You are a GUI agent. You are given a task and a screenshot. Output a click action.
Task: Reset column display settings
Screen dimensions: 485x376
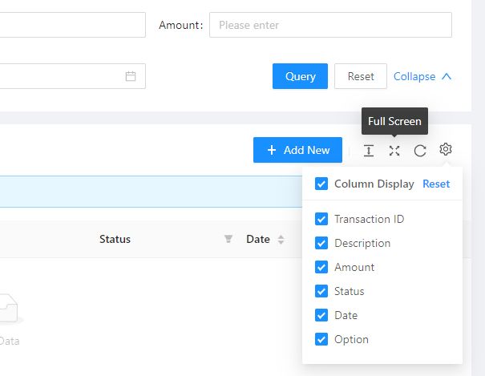[436, 184]
